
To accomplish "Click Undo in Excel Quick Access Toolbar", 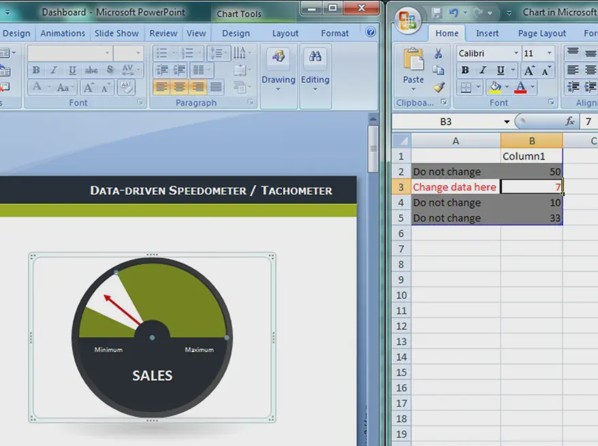I will (455, 12).
